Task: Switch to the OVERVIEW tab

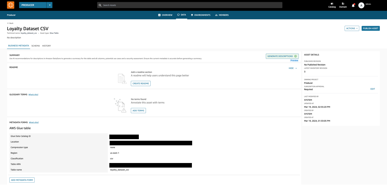Action: click(165, 15)
